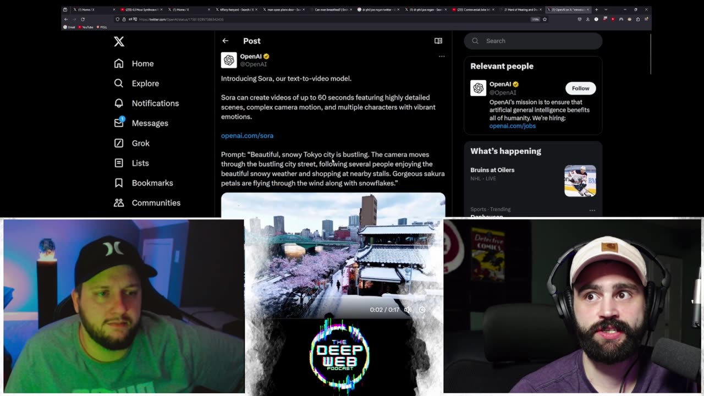Image resolution: width=704 pixels, height=396 pixels.
Task: Click OpenAI's avatar on the post
Action: pyautogui.click(x=229, y=60)
